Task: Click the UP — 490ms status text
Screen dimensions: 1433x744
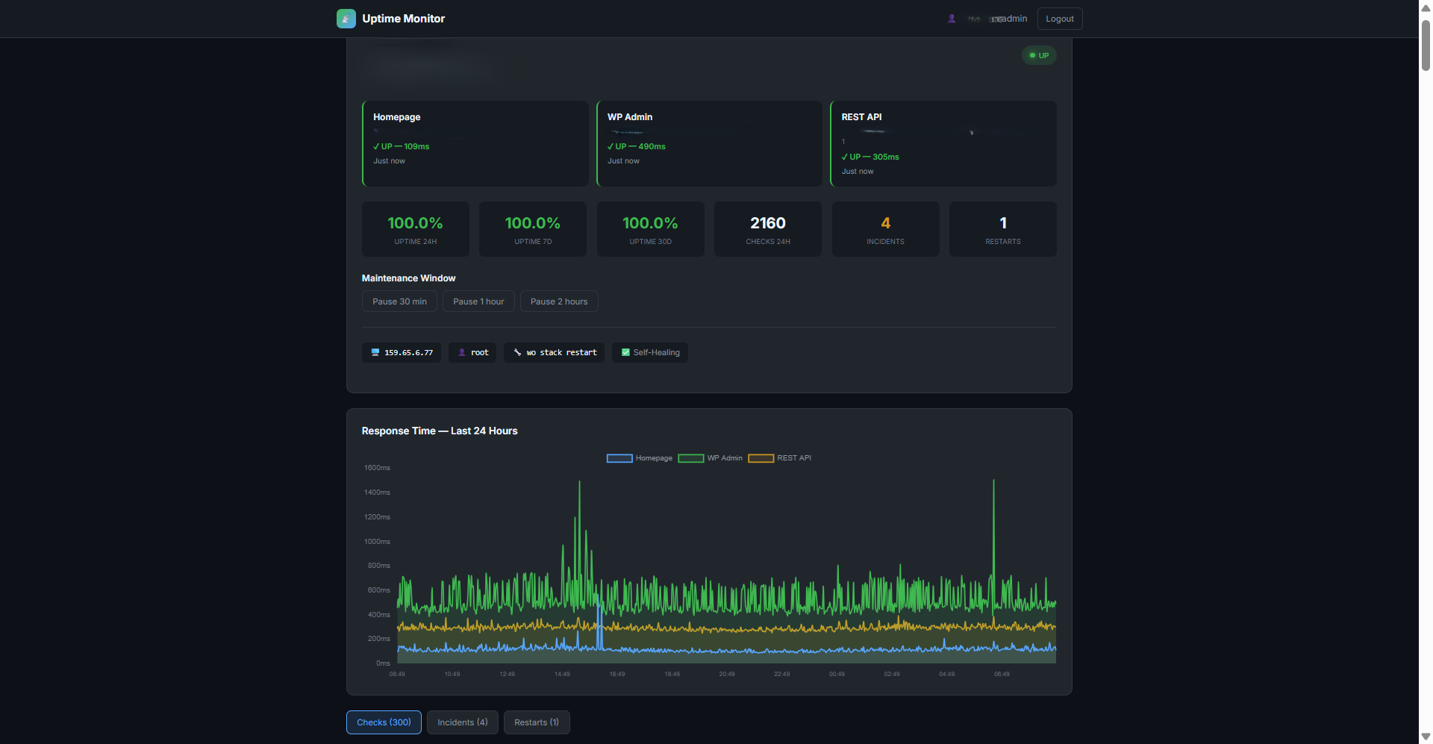Action: [637, 146]
